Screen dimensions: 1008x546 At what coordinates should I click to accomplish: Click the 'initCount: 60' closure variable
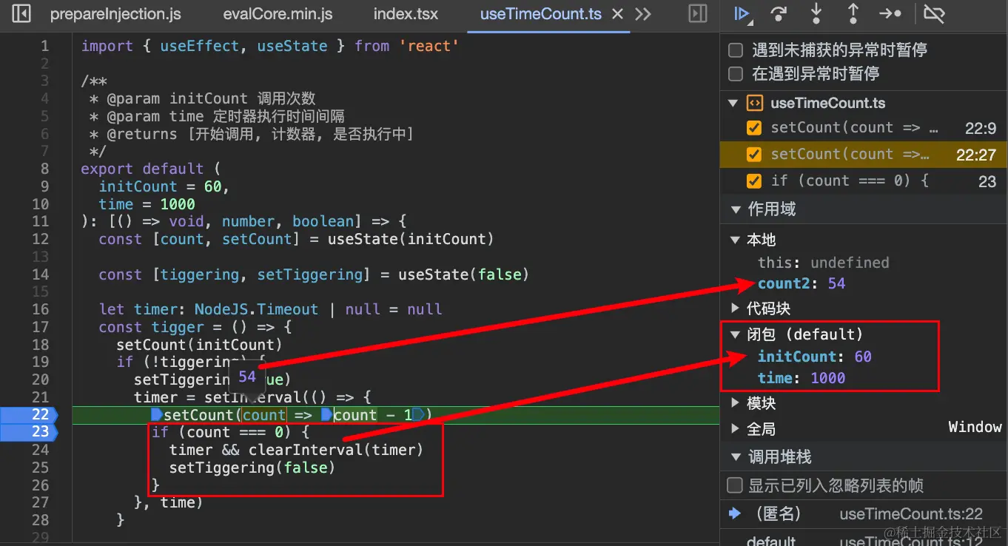pyautogui.click(x=815, y=357)
